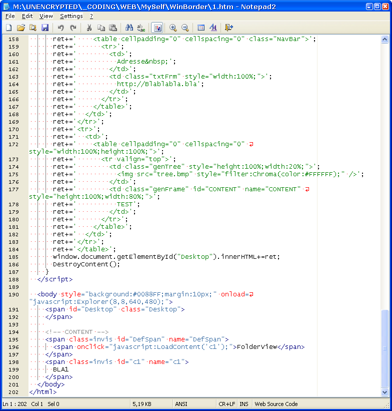Click the vertical scrollbar thumb

tap(384, 348)
